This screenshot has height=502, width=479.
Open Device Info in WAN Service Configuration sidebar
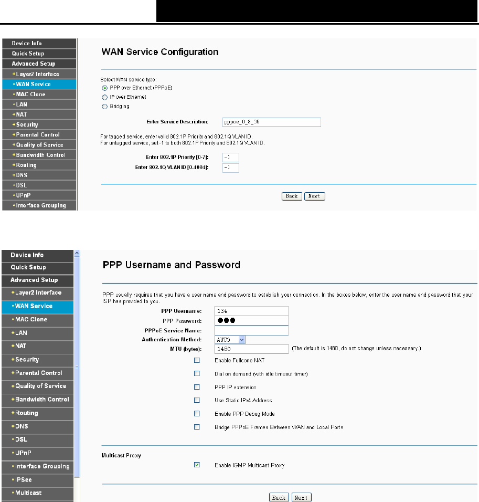[39, 44]
